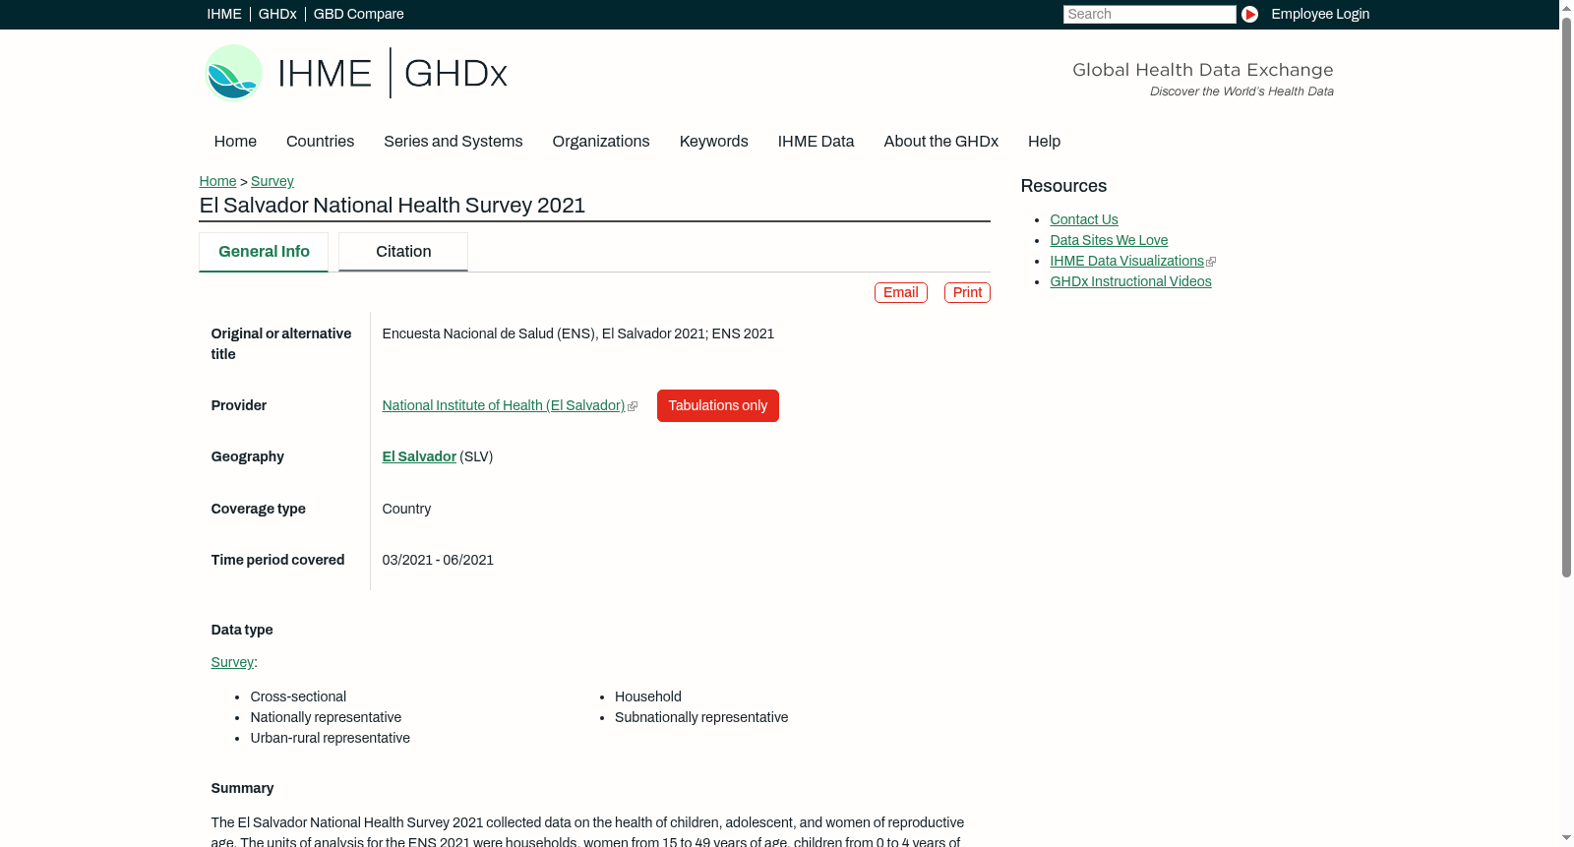Open El Salvador geography link
The width and height of the screenshot is (1574, 847).
(418, 456)
